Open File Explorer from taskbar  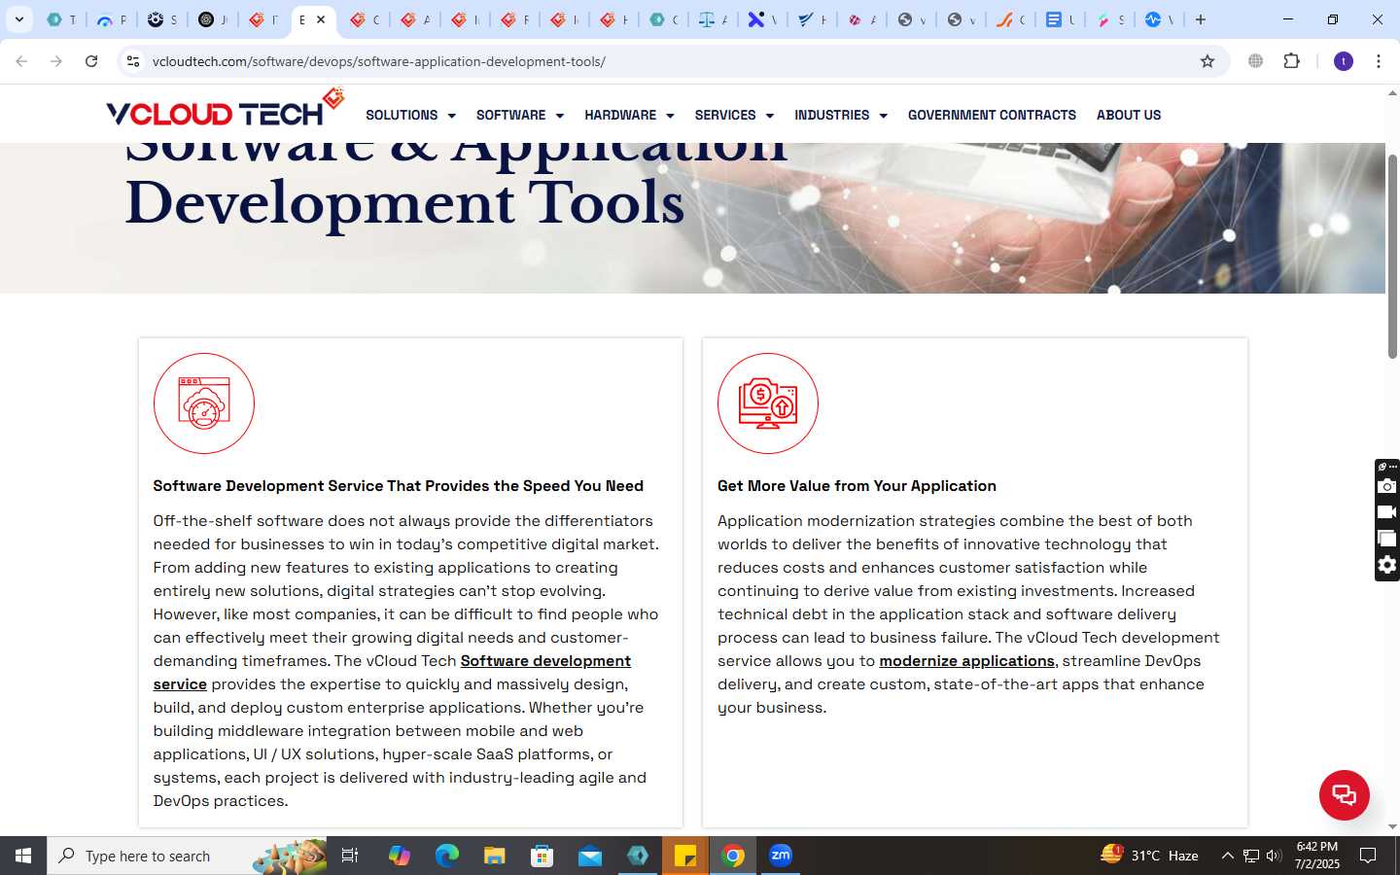494,856
